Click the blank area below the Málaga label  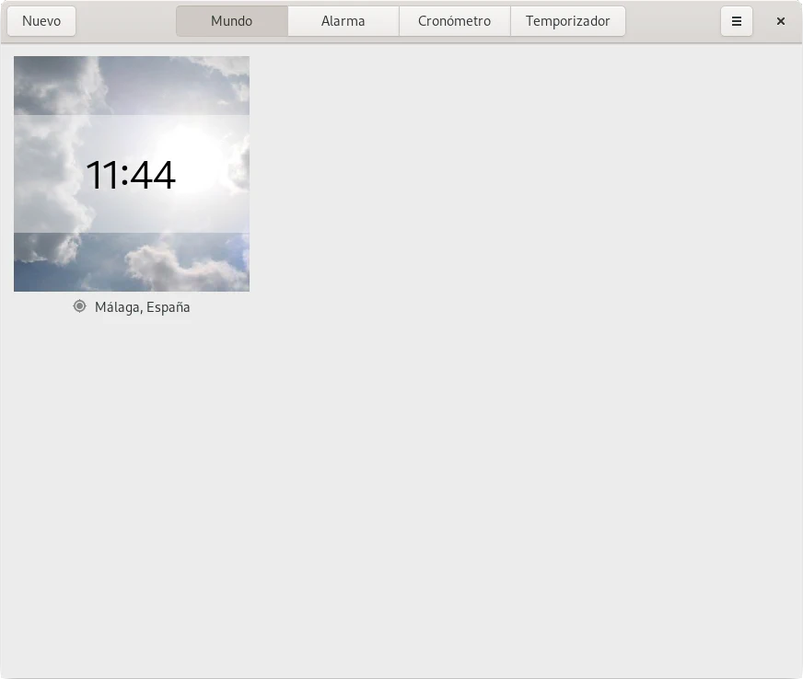click(132, 414)
